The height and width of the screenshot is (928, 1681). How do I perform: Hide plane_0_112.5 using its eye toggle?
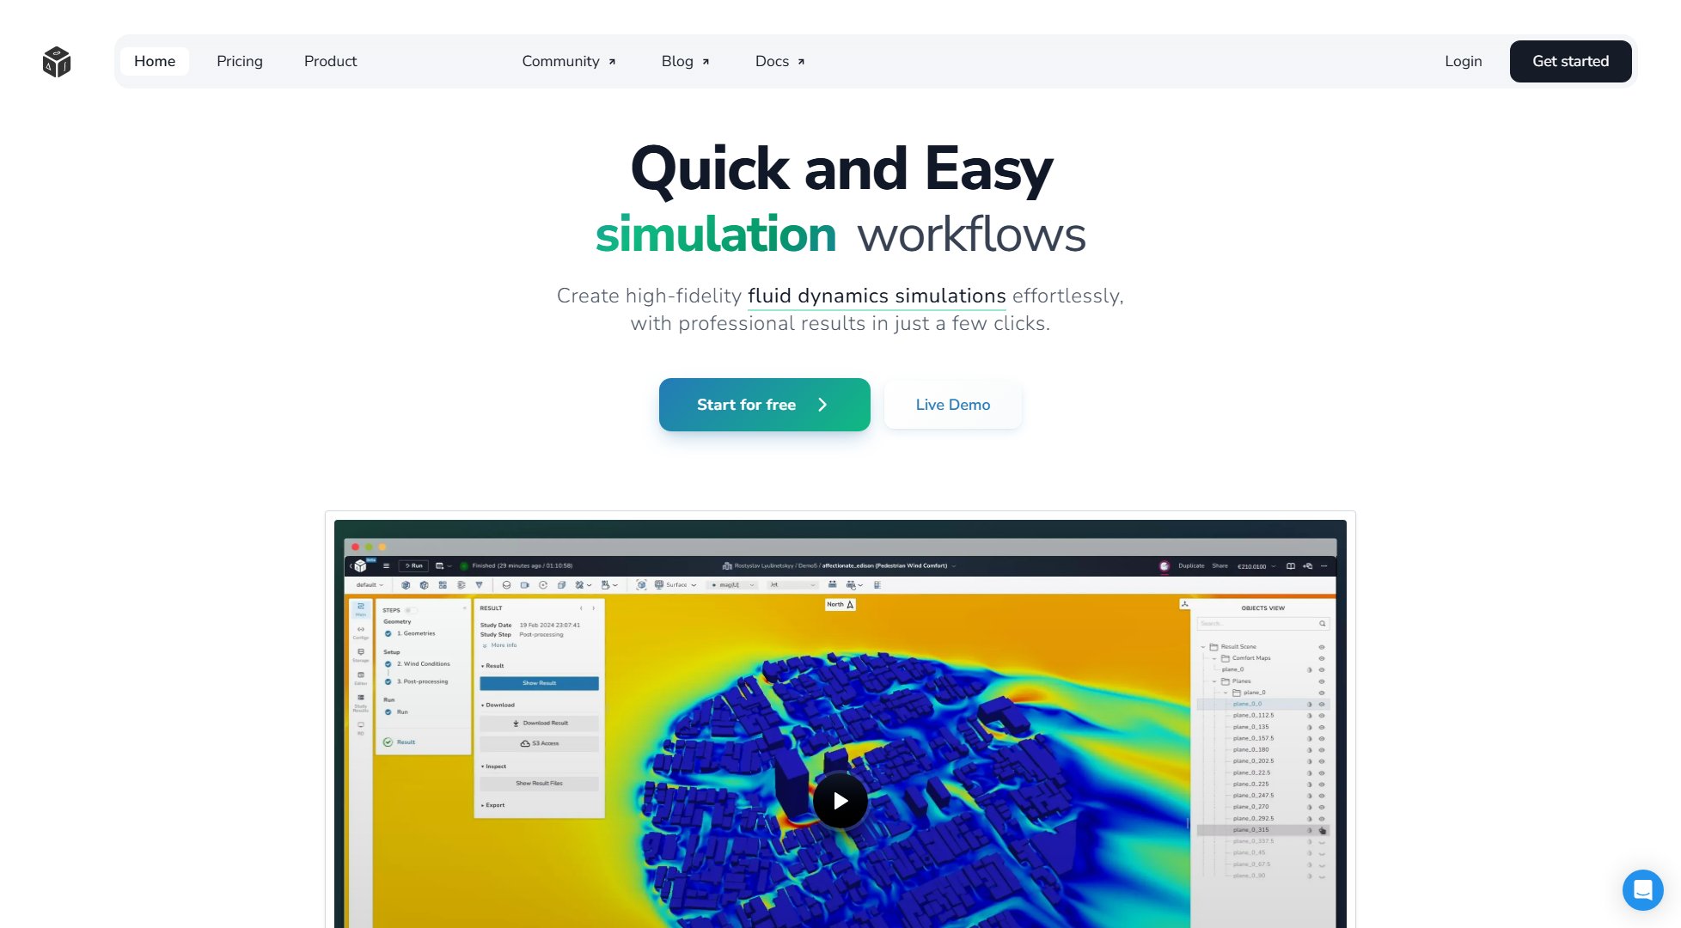coord(1321,716)
